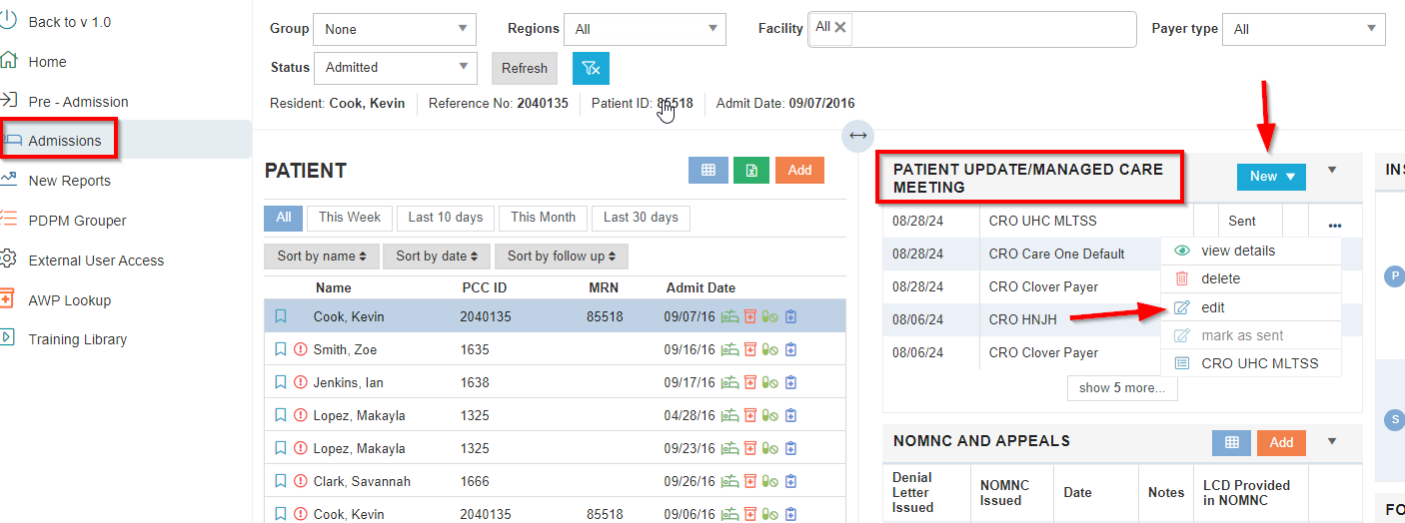1405x523 pixels.
Task: Open the Status dropdown showing Admitted
Action: pos(395,68)
